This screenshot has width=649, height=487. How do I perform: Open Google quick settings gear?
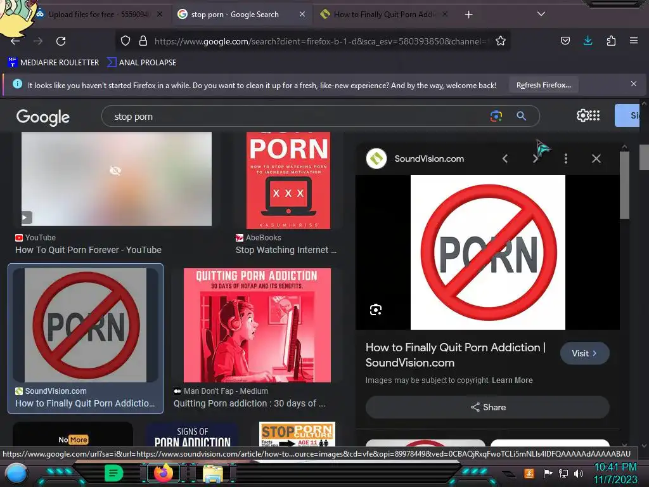click(582, 115)
